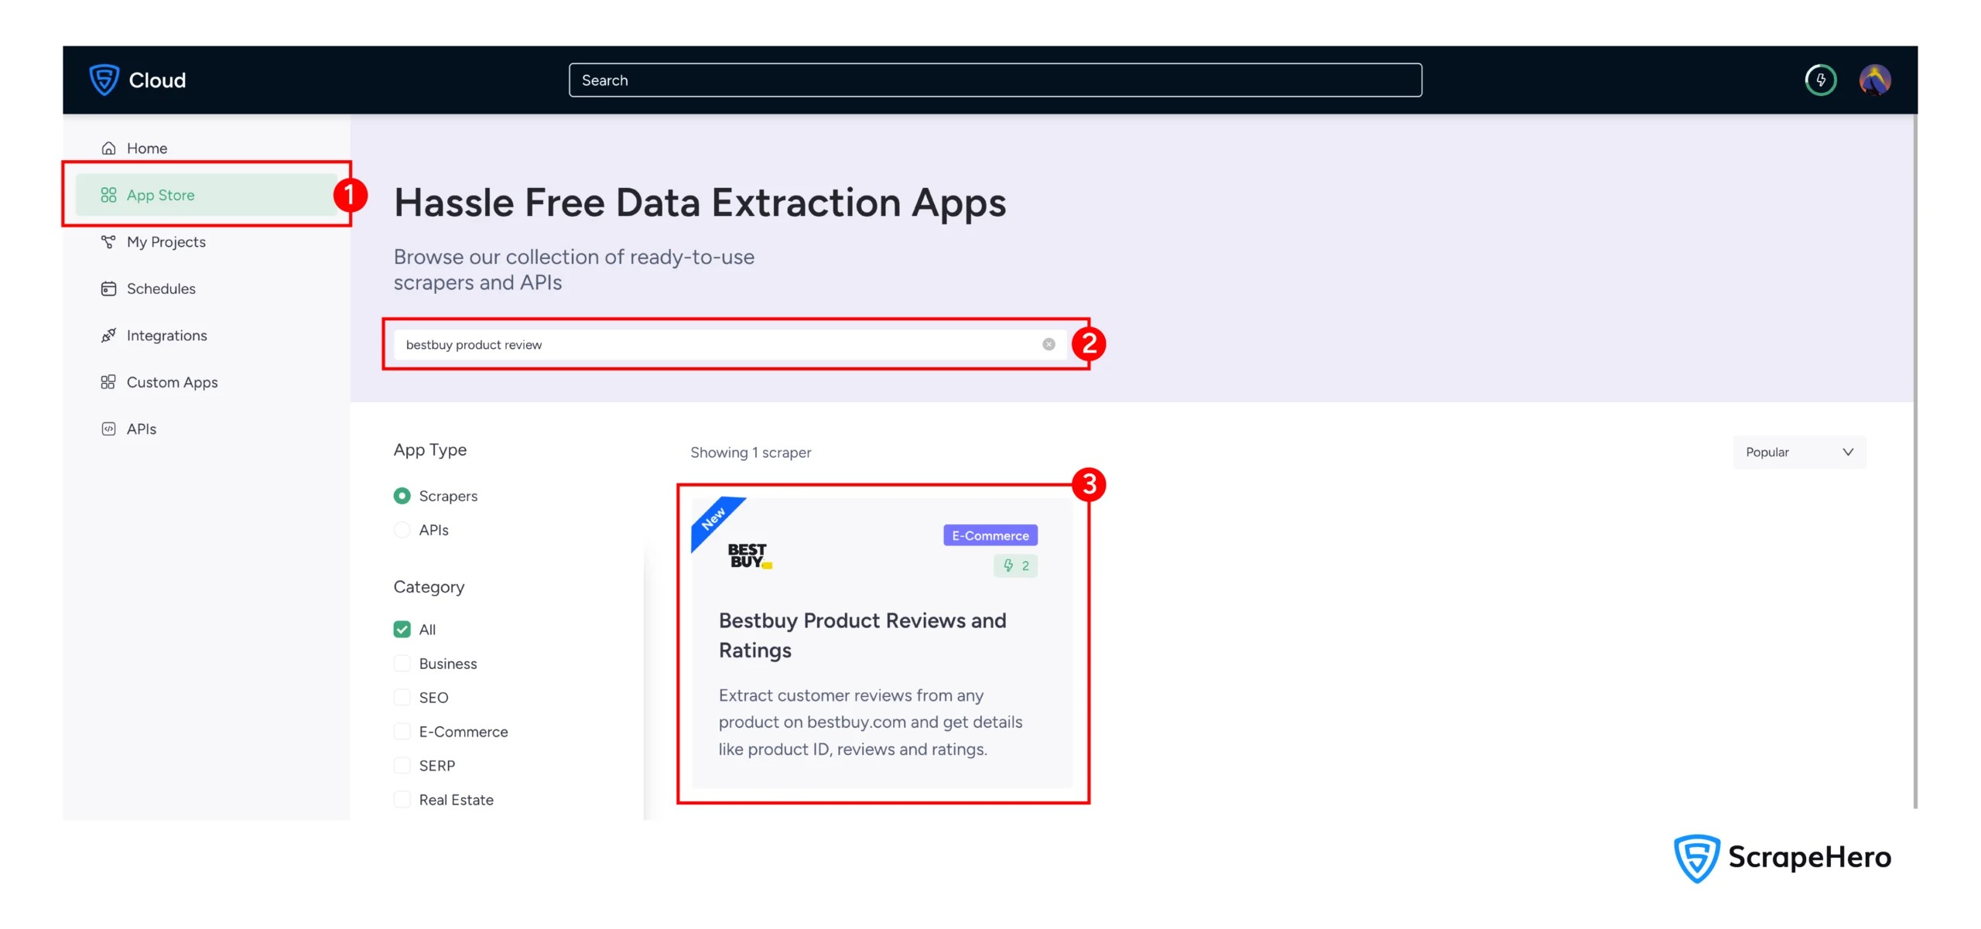The width and height of the screenshot is (1981, 929).
Task: Click the E-Commerce tag on scraper card
Action: pyautogui.click(x=990, y=535)
